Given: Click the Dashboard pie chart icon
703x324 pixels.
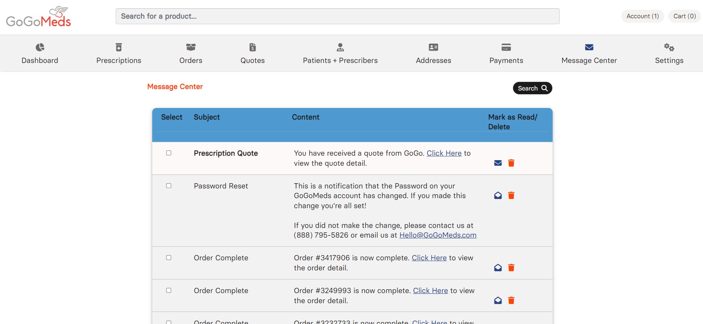Looking at the screenshot, I should click(40, 47).
